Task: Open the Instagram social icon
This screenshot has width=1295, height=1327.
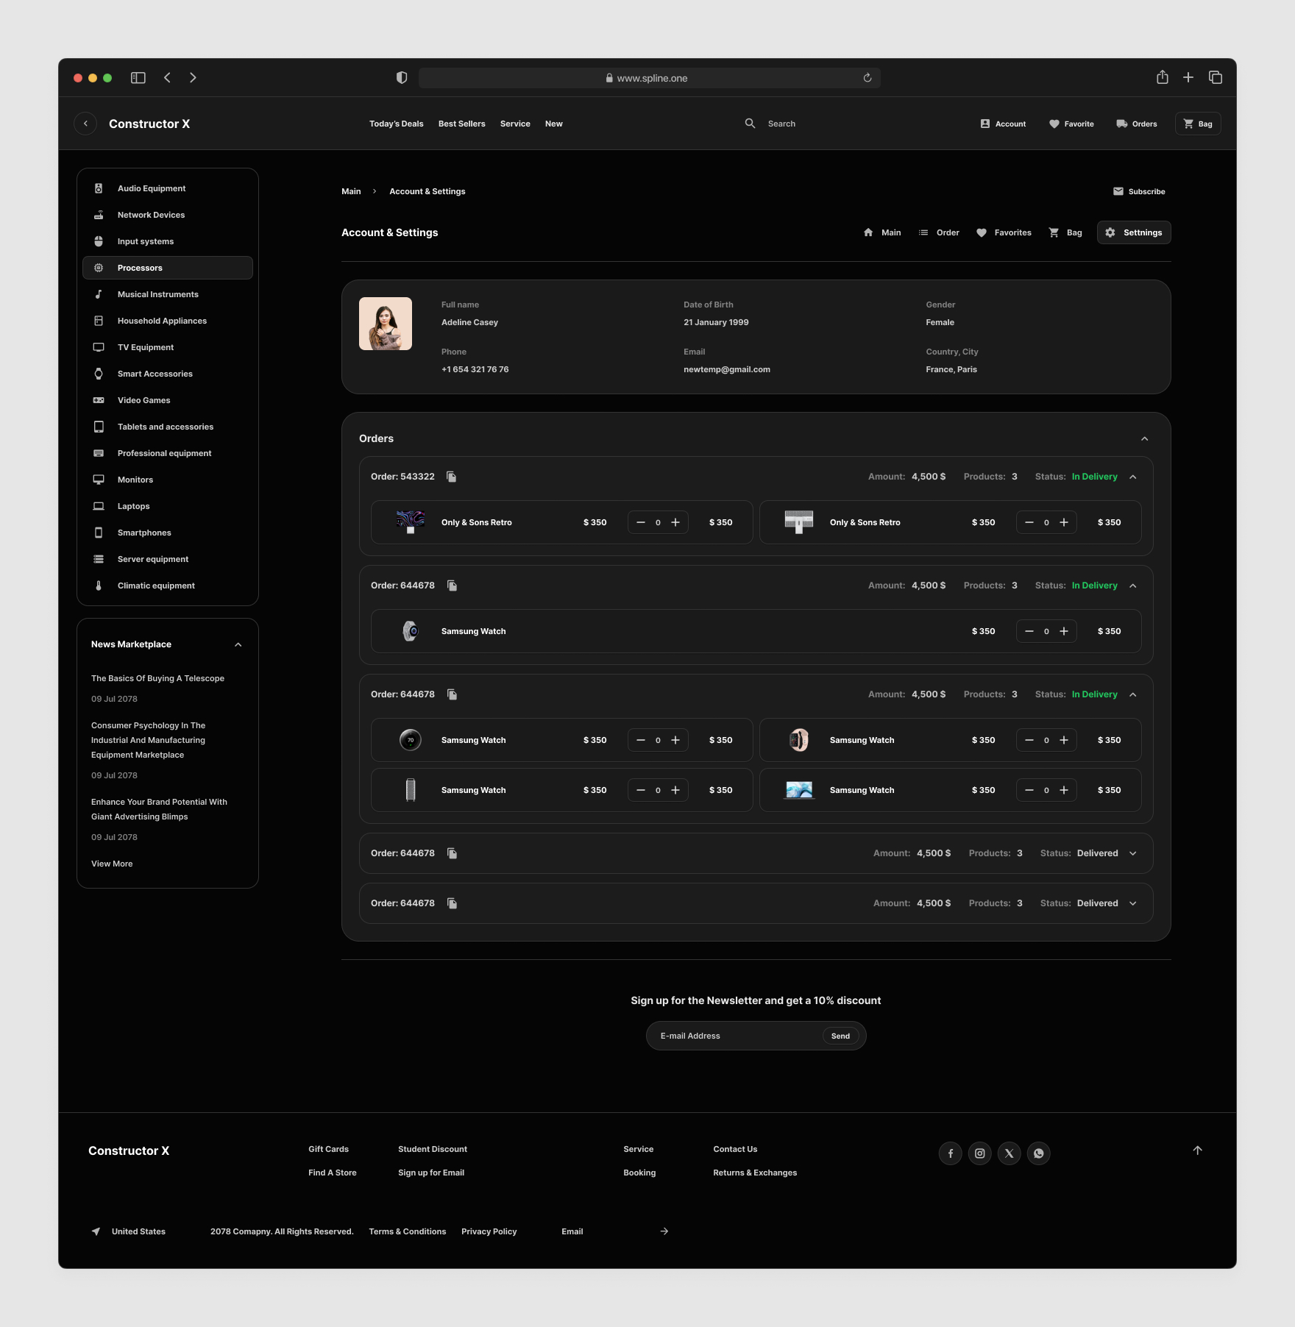Action: [x=980, y=1153]
